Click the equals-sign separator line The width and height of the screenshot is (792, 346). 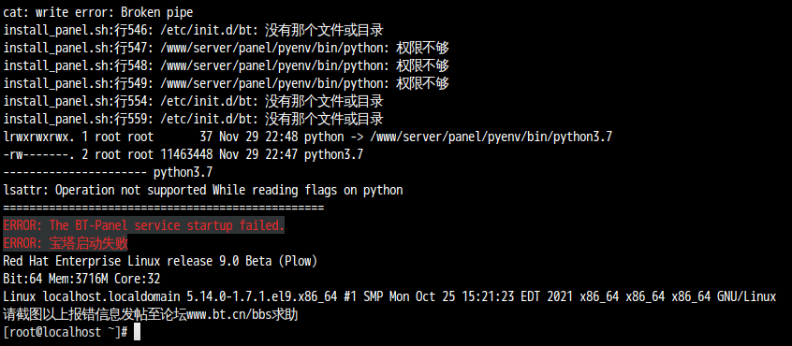pyautogui.click(x=164, y=208)
